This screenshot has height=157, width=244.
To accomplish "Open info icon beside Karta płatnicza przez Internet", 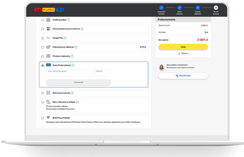I will coord(82,29).
